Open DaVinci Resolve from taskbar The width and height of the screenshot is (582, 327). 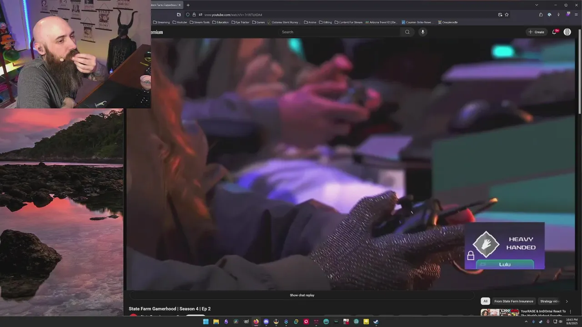(236, 322)
